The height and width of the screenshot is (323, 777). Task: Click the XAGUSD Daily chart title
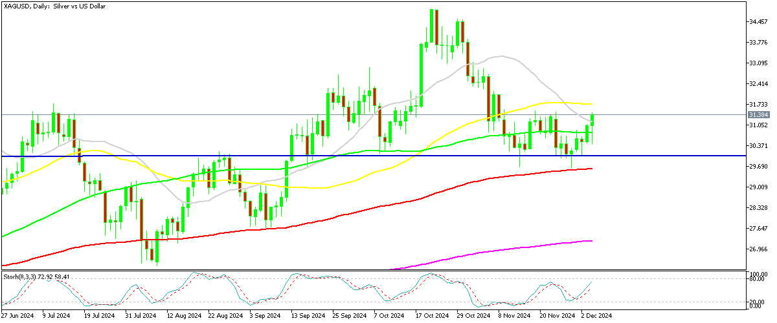pos(55,6)
